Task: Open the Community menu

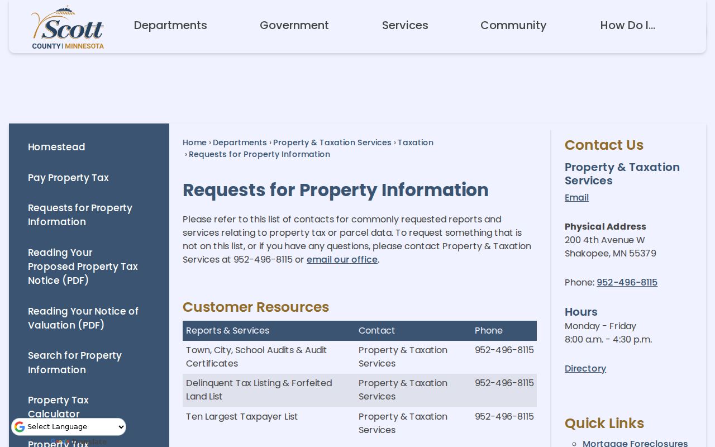Action: point(513,25)
